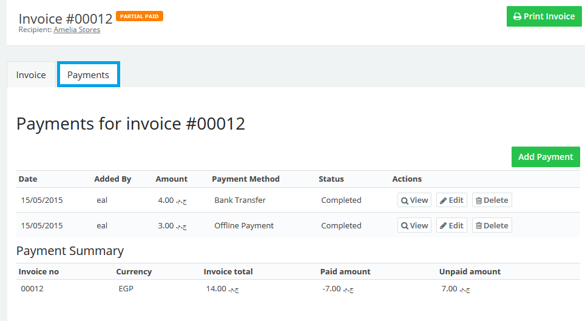Click the invoice number 00012 in summary
This screenshot has width=585, height=321.
[32, 289]
